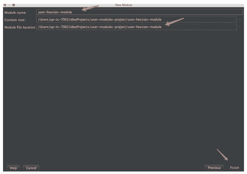Open Help for the New Module wizard

13,168
